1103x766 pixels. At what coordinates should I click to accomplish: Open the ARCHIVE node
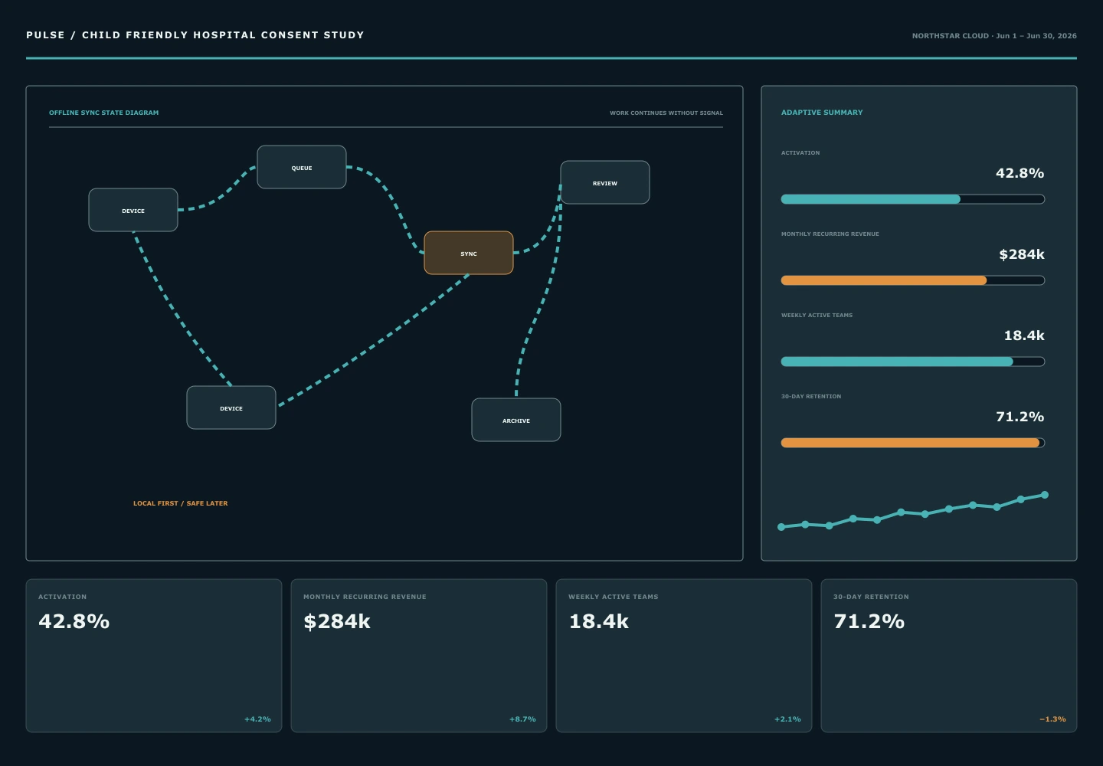pyautogui.click(x=516, y=420)
